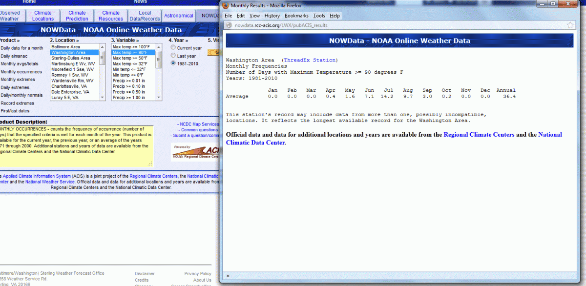Choose the First/last dates product
This screenshot has width=586, height=286.
[15, 111]
